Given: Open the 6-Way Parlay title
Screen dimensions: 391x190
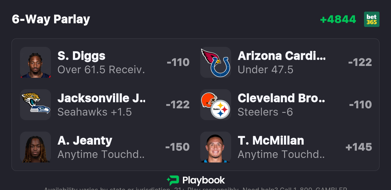Looking at the screenshot, I should tap(51, 19).
